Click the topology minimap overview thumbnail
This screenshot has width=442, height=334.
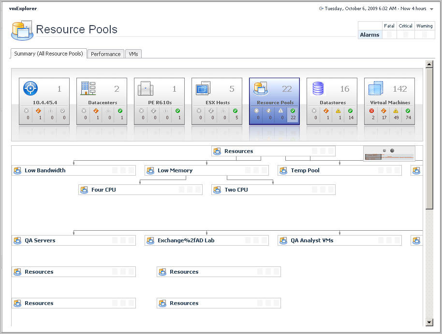(389, 157)
